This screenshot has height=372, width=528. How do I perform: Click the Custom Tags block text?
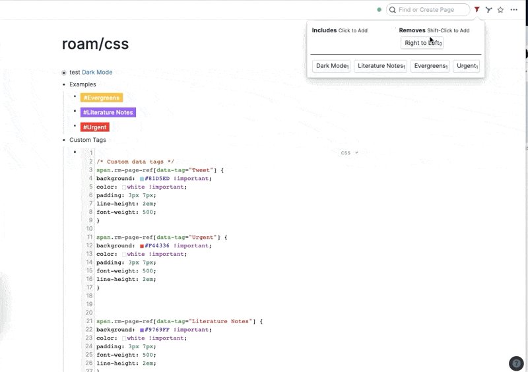[x=88, y=140]
